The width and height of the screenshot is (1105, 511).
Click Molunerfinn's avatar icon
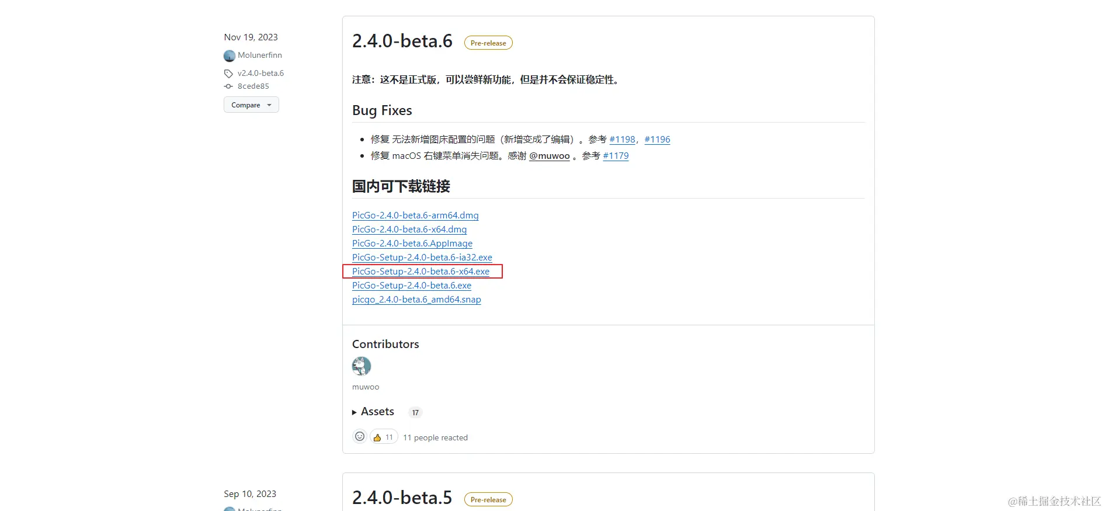230,55
